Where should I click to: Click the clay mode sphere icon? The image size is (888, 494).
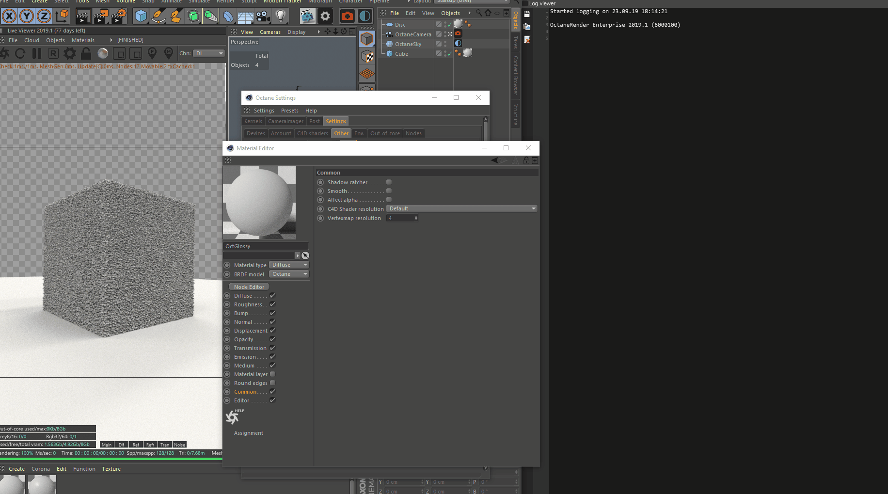(103, 53)
